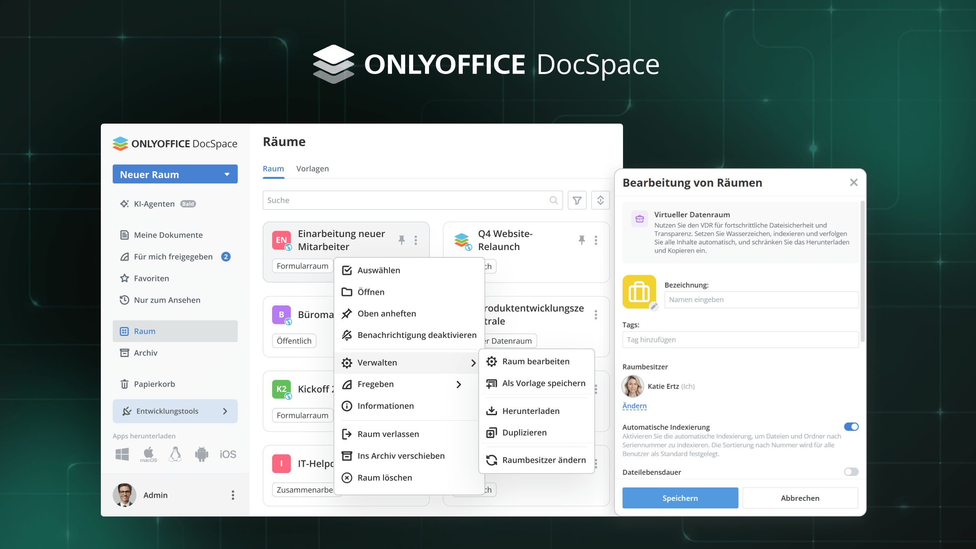Switch to the Vorlagen tab
Image resolution: width=976 pixels, height=549 pixels.
click(x=312, y=169)
